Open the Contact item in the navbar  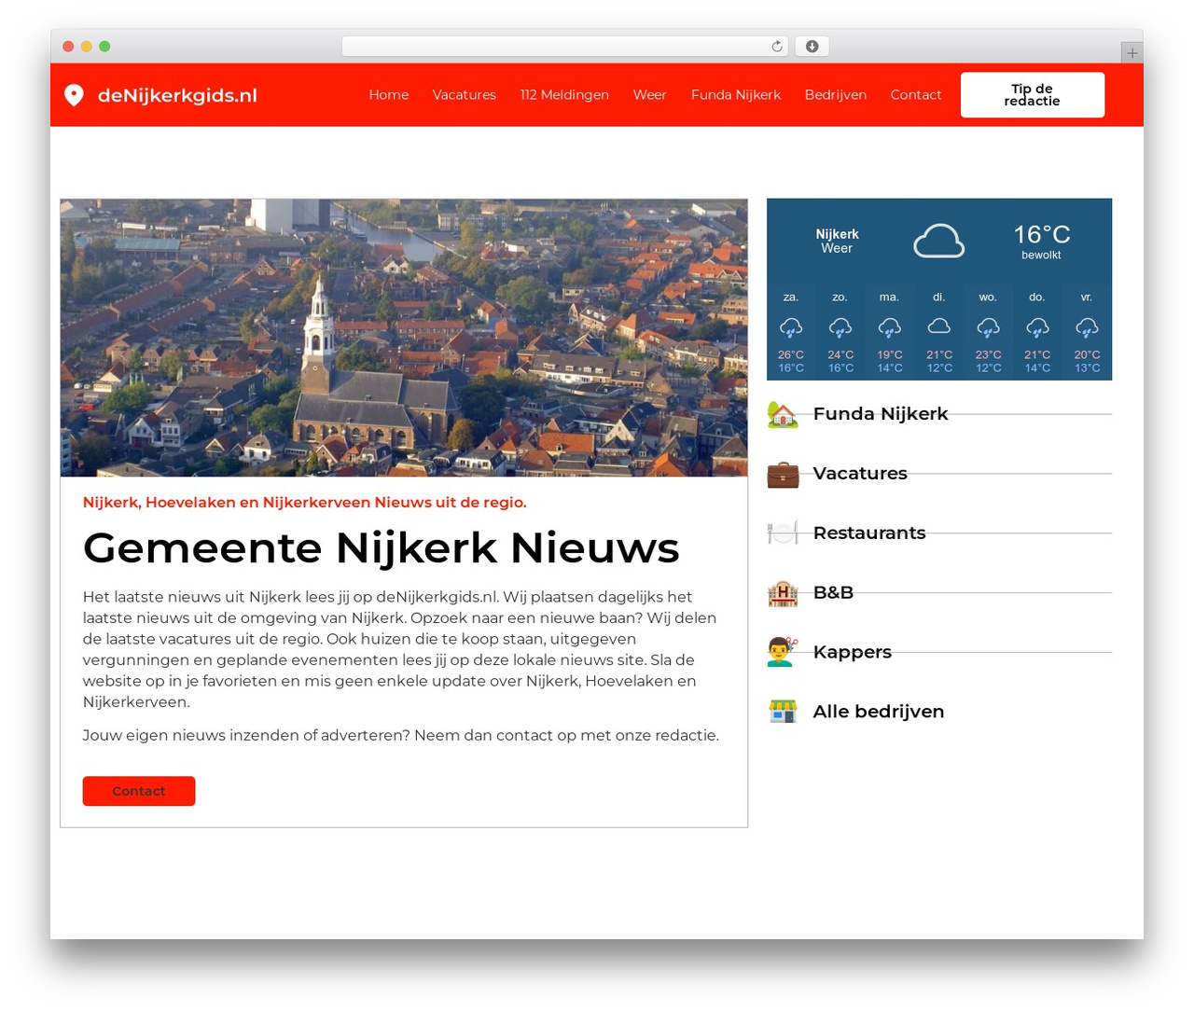916,95
